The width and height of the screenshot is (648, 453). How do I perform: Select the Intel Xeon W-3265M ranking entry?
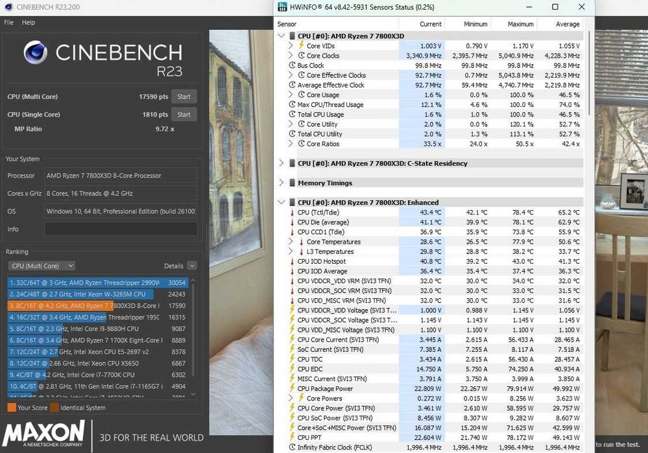tap(98, 294)
